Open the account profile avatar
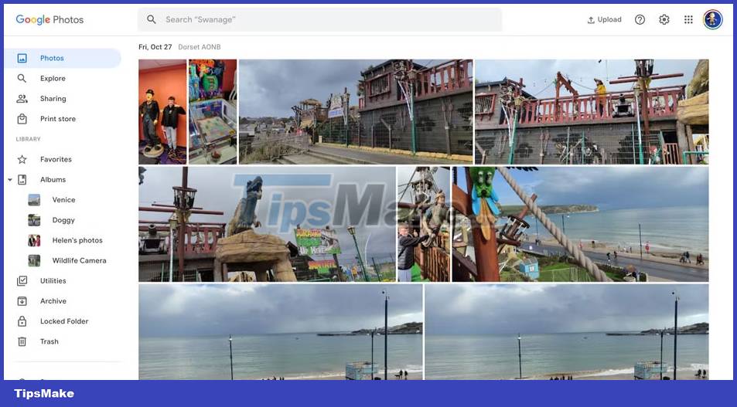This screenshot has height=407, width=737. click(712, 20)
